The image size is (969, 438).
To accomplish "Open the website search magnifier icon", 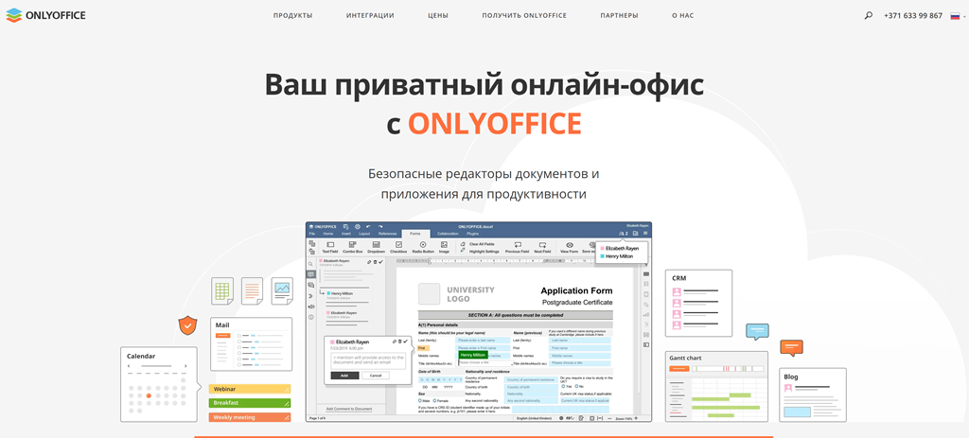I will (869, 15).
